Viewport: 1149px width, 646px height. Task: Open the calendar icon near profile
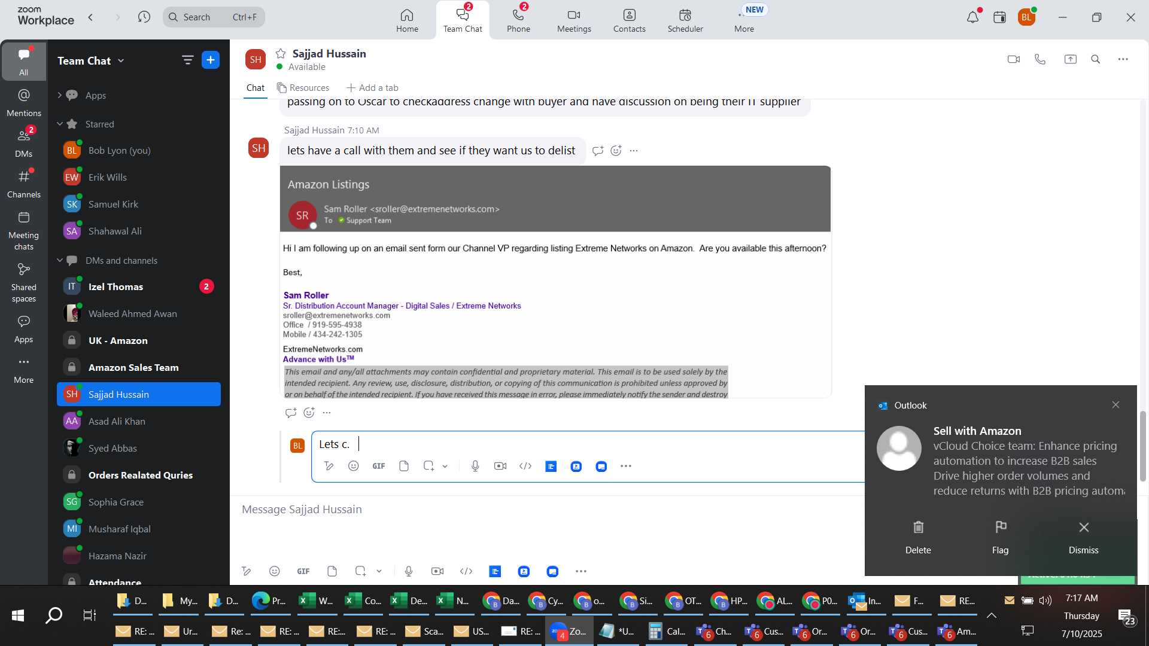[x=999, y=17]
